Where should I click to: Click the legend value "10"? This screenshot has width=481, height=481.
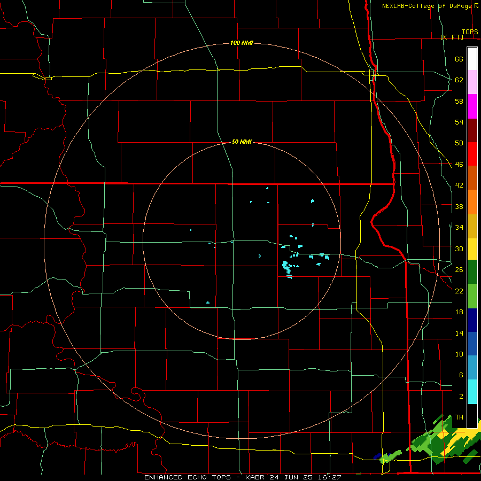pos(459,354)
